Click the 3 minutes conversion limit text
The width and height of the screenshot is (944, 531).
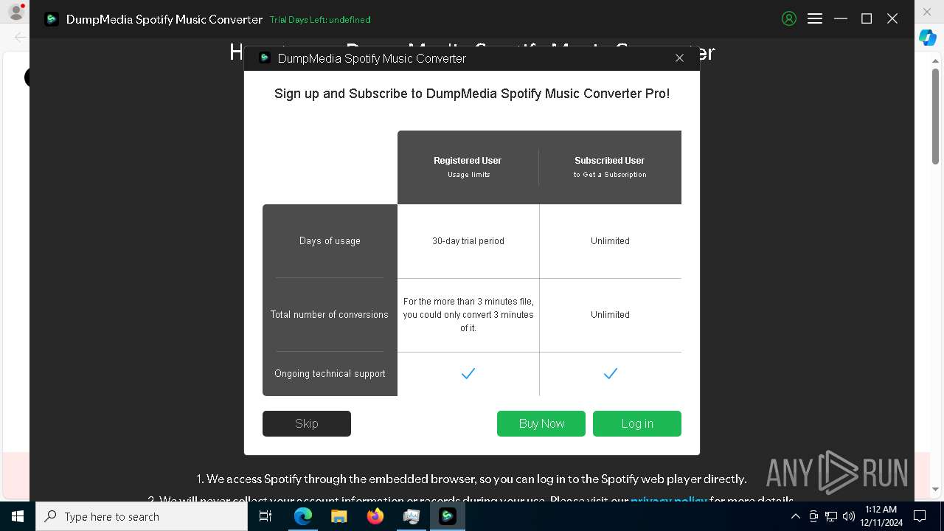coord(468,315)
